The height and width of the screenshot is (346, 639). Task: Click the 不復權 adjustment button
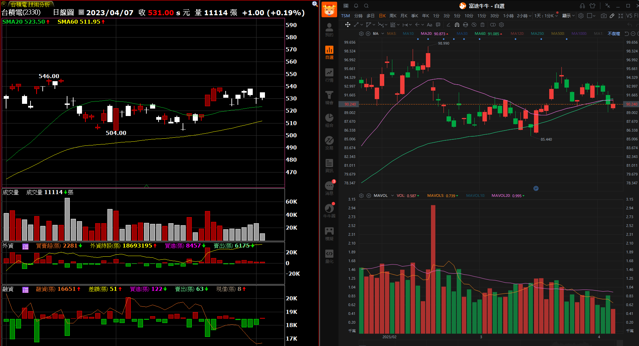pyautogui.click(x=614, y=33)
